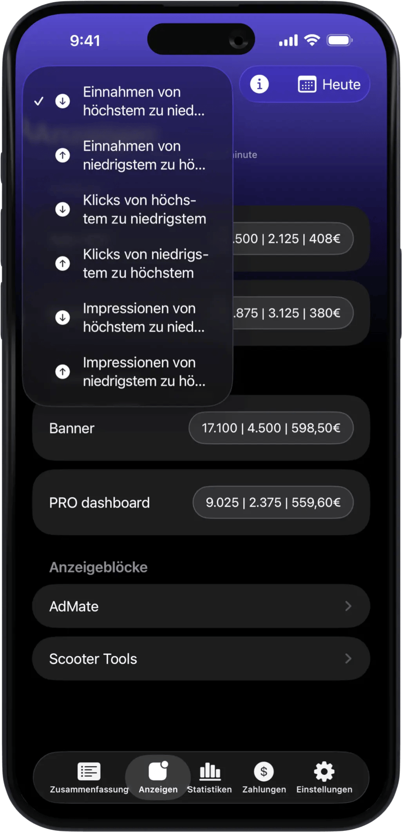This screenshot has height=832, width=402.
Task: Open the Banner ad unit row
Action: (x=72, y=428)
